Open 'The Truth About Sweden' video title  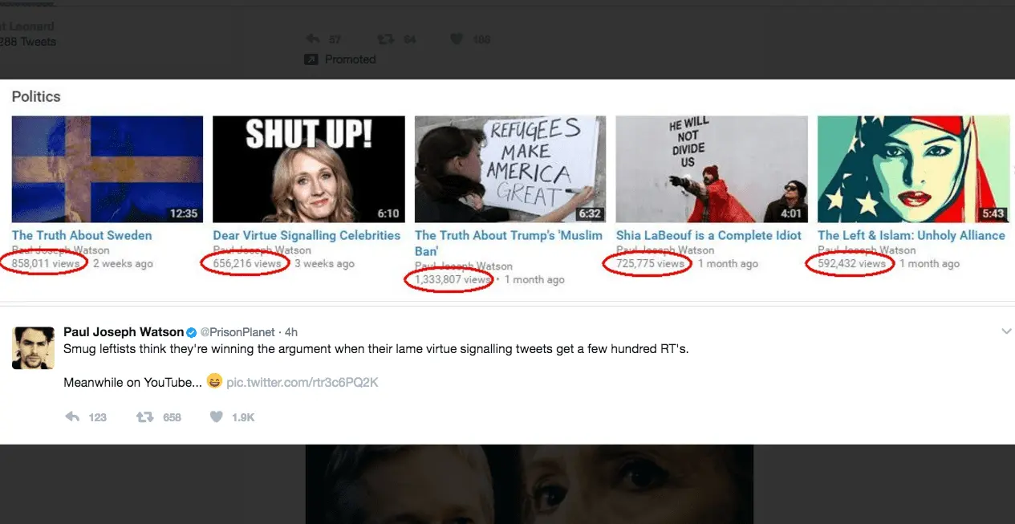tap(82, 235)
